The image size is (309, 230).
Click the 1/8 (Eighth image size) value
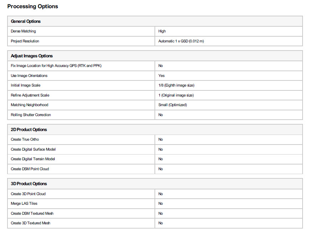[176, 85]
